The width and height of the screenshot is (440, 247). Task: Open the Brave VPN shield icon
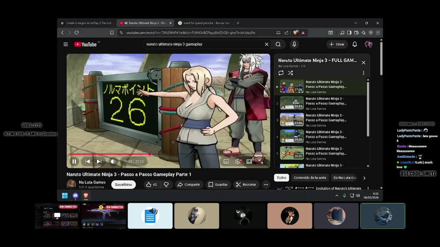pyautogui.click(x=371, y=33)
